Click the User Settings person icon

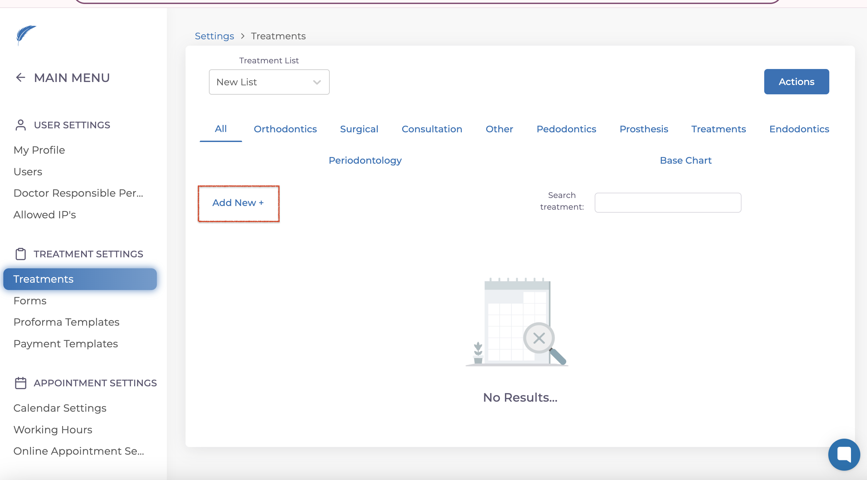click(21, 125)
